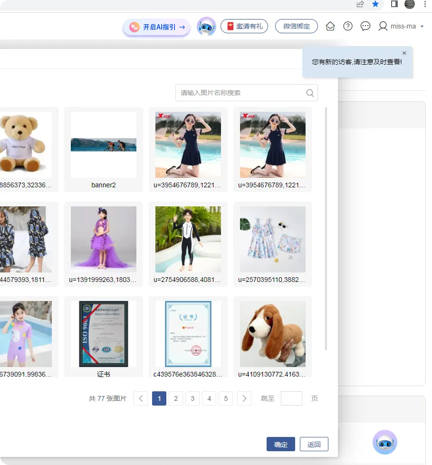
Task: Click the 确定 confirm button
Action: point(281,444)
